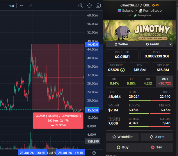Open chart settings gear

click(90, 6)
